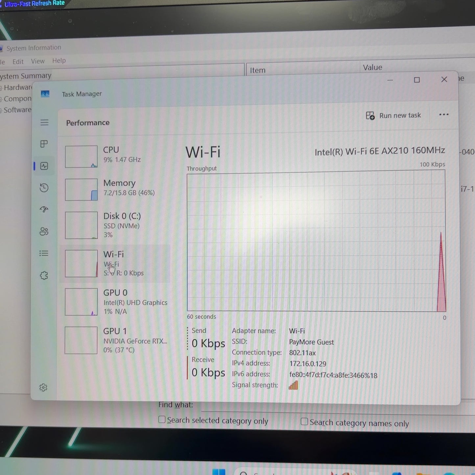This screenshot has height=475, width=475.
Task: Select the GPU 0 Intel UHD Graphics item
Action: (x=115, y=302)
